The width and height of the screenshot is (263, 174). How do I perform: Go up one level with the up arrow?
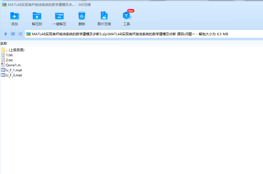coord(6,34)
